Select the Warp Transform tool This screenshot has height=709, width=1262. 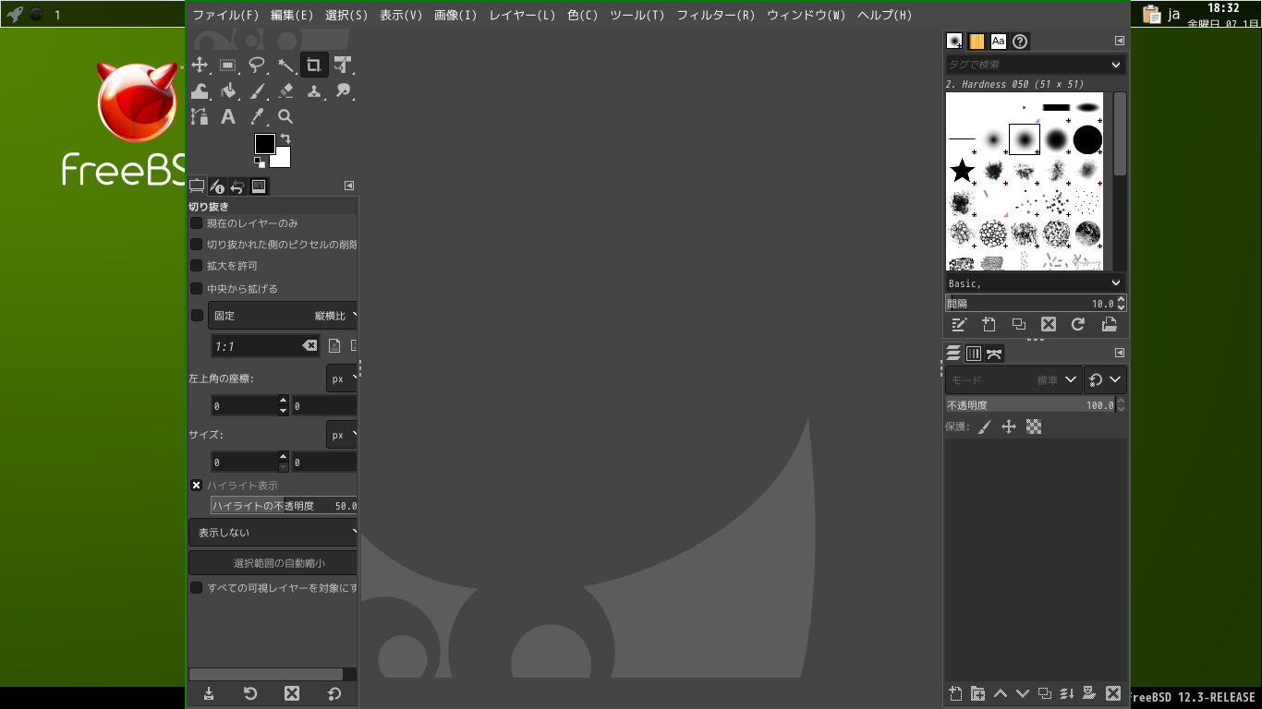200,90
